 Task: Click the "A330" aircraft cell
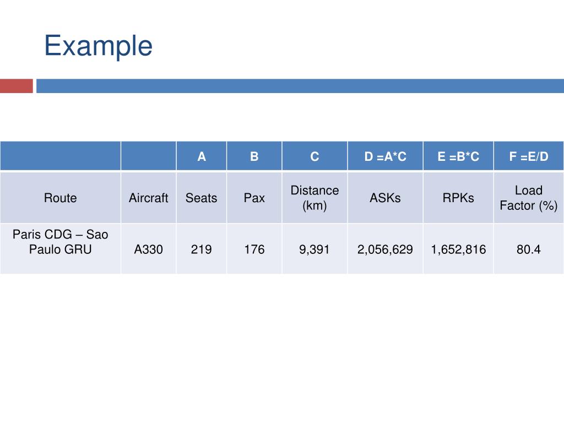coord(148,249)
